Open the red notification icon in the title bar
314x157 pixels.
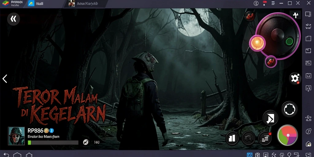265,3
